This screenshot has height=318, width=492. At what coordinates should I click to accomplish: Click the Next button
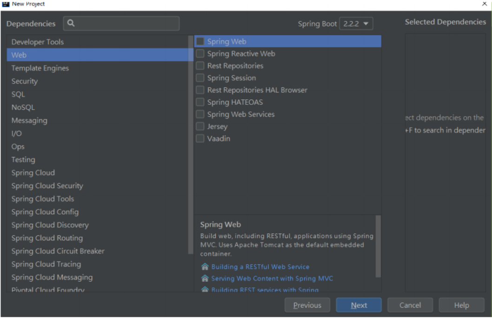(x=359, y=305)
